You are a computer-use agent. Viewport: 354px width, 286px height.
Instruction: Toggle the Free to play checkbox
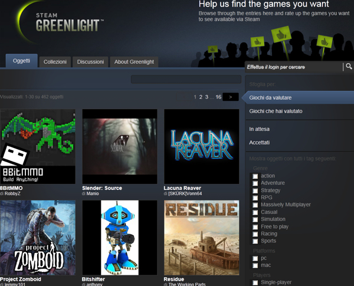[255, 226]
